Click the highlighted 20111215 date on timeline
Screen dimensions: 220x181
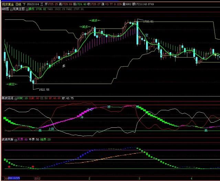click(14, 179)
